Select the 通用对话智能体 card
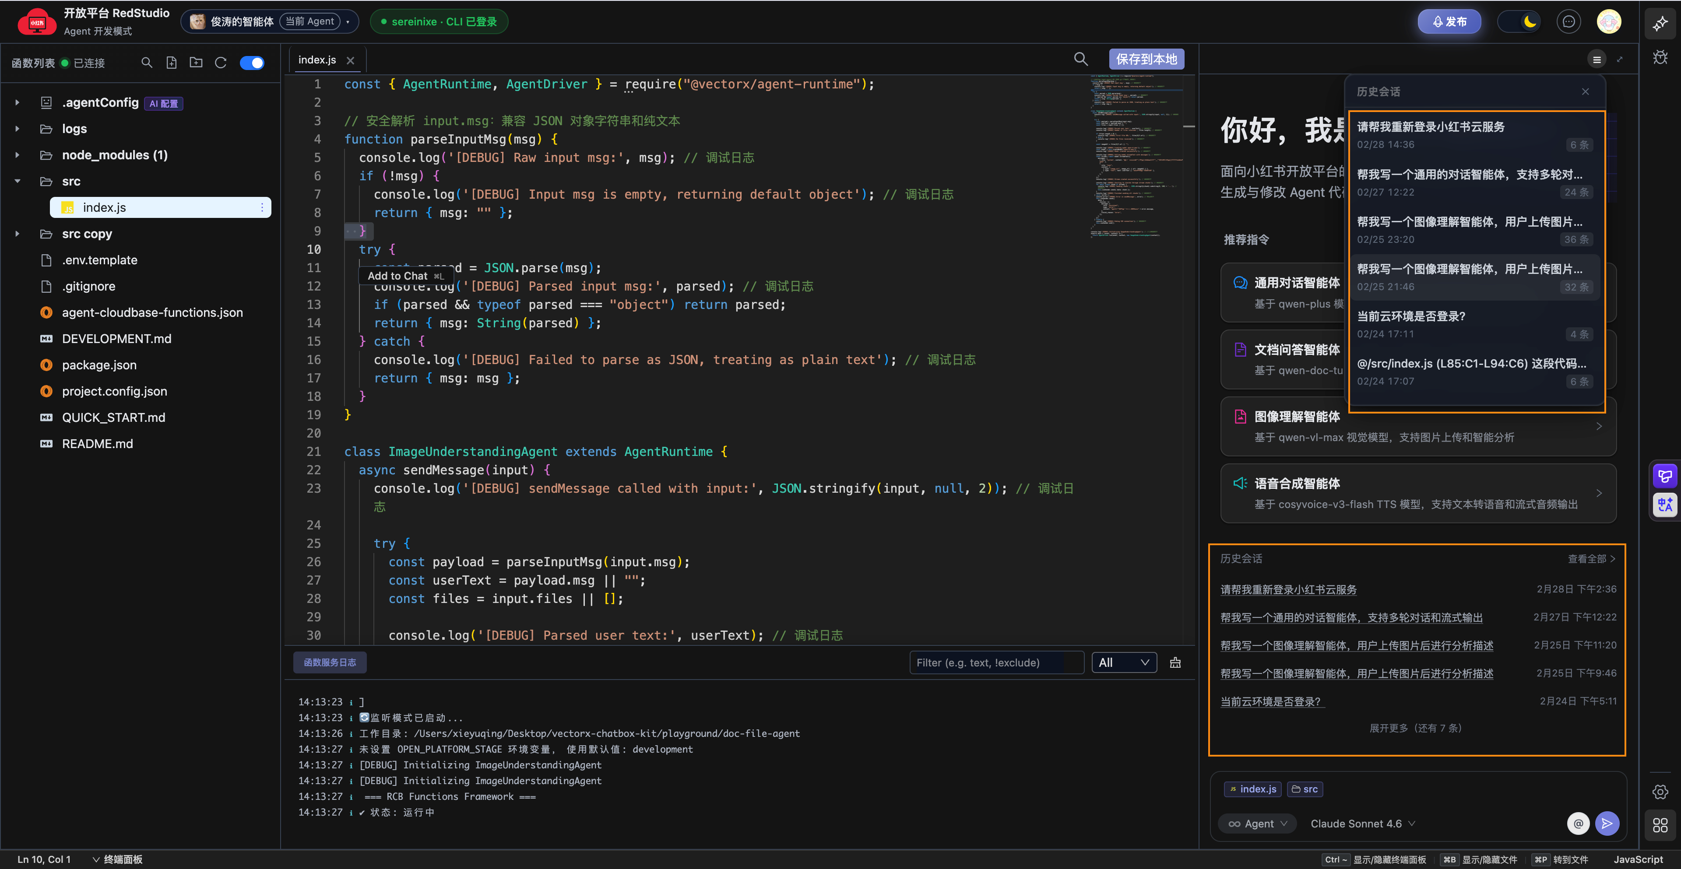Screen dimensions: 1681x869 pos(1283,292)
